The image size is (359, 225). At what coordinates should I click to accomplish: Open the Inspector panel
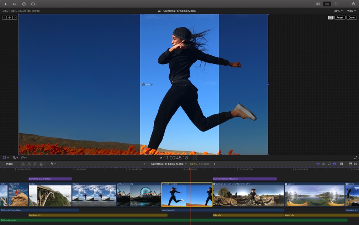pos(337,4)
